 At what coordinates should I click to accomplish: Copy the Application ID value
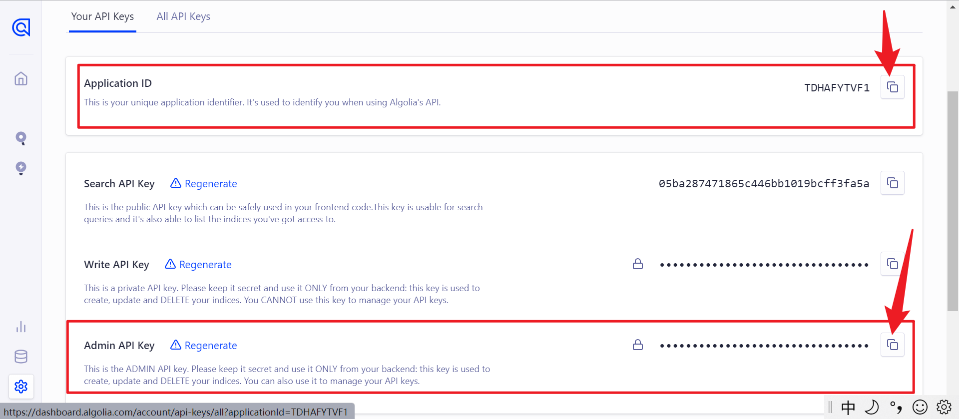893,87
